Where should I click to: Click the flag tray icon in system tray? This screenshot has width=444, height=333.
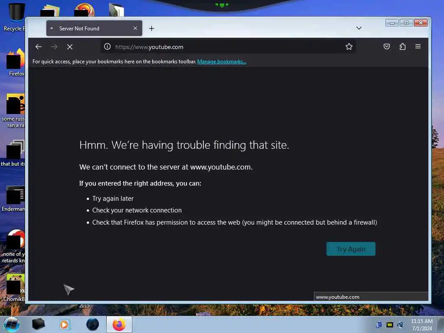(x=379, y=325)
